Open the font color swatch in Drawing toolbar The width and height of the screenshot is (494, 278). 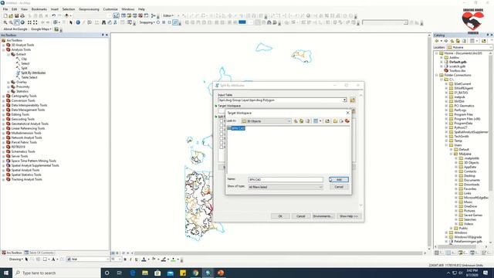pyautogui.click(x=144, y=259)
